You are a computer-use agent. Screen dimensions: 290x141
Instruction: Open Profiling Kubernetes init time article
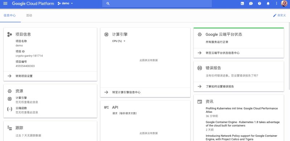(242, 110)
